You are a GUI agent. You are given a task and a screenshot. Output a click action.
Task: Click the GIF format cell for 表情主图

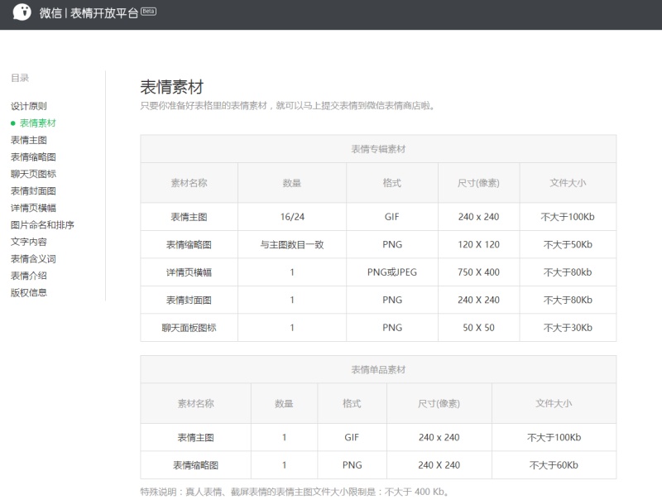390,217
